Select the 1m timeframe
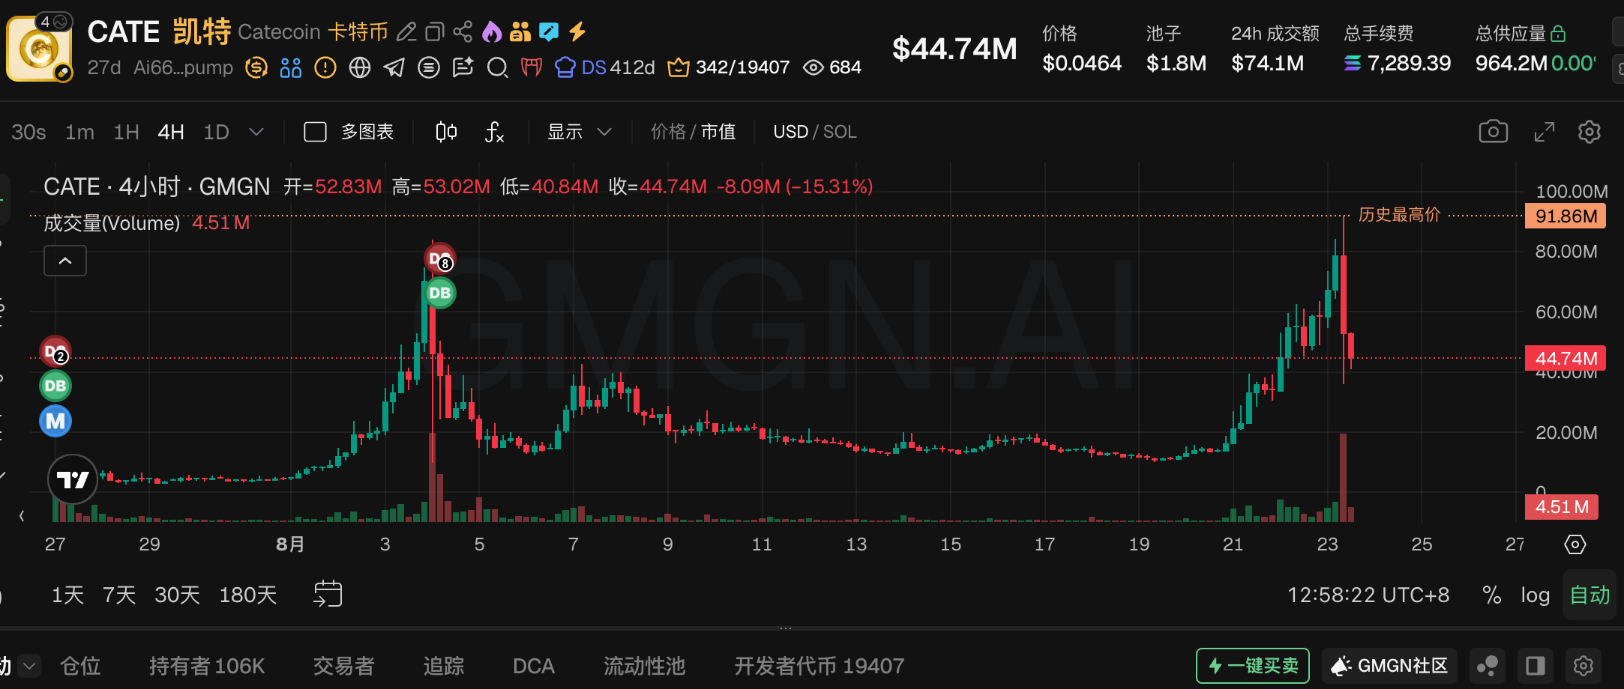This screenshot has height=689, width=1624. click(79, 133)
